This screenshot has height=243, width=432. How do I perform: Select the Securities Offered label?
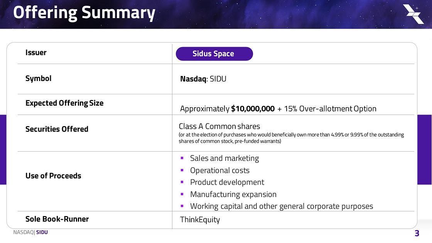click(57, 129)
